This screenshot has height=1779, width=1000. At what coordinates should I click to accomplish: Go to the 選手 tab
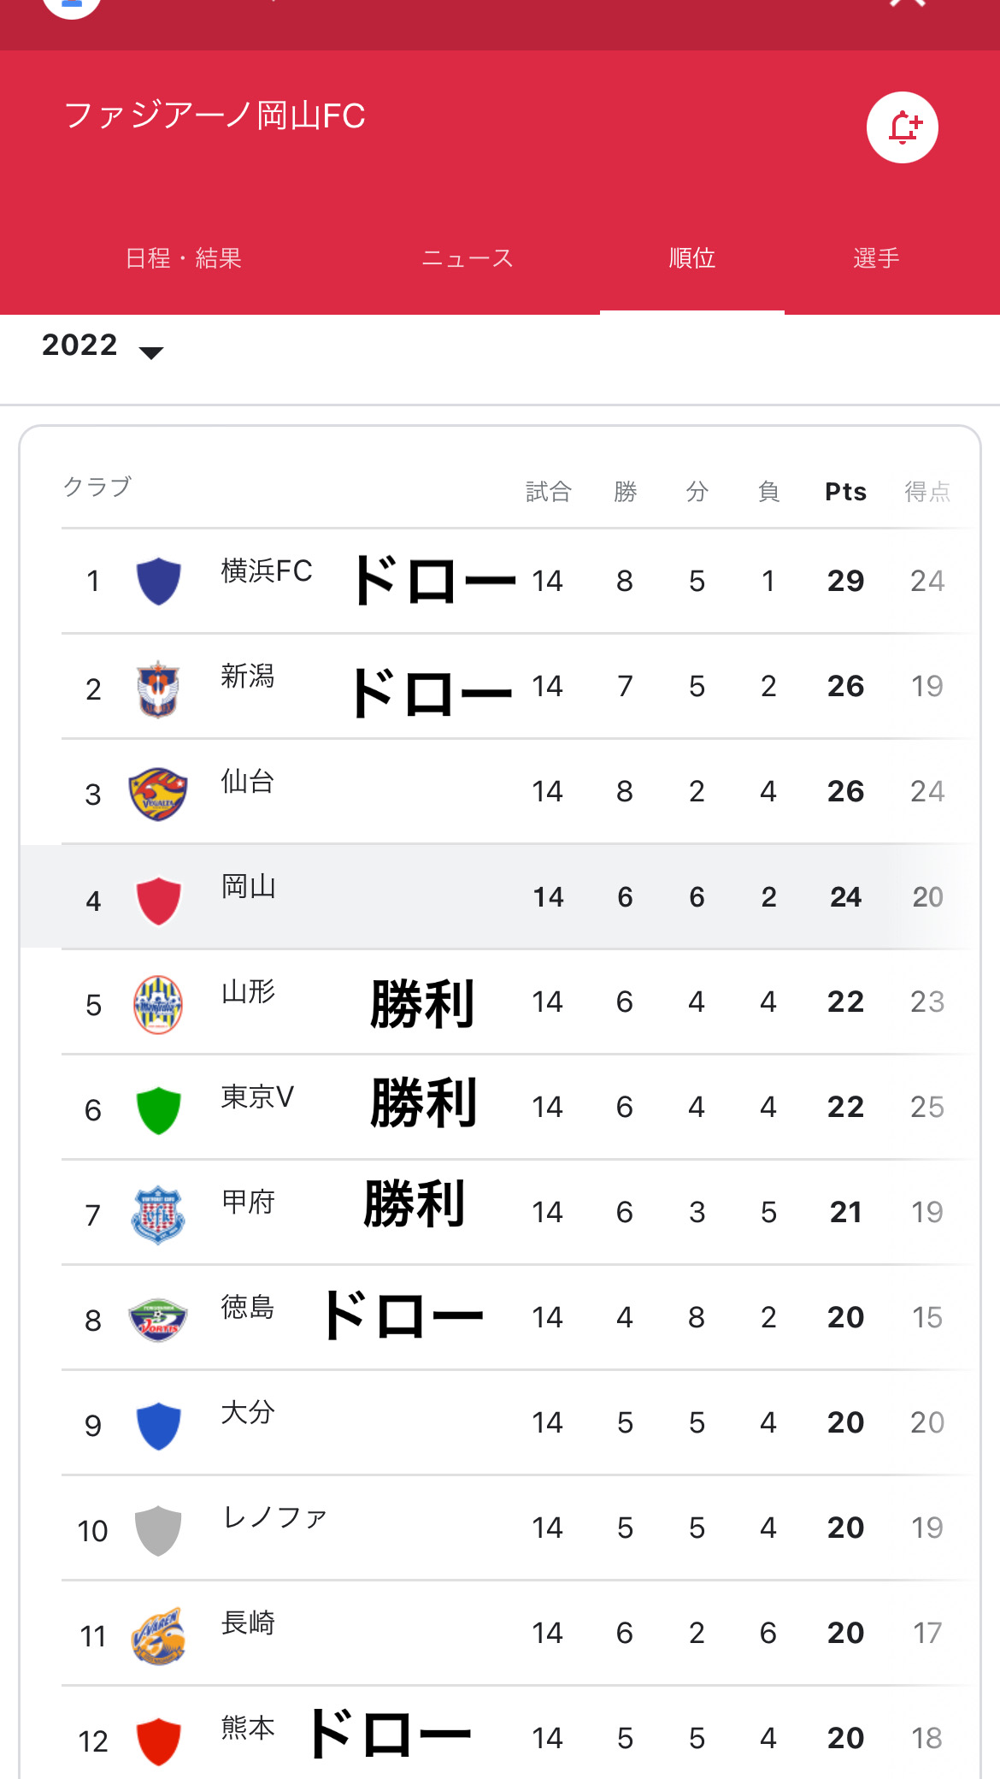click(876, 258)
